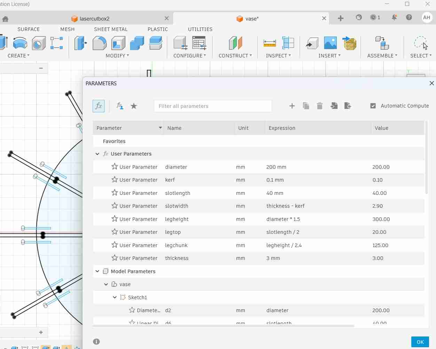Click the OK button

point(420,342)
